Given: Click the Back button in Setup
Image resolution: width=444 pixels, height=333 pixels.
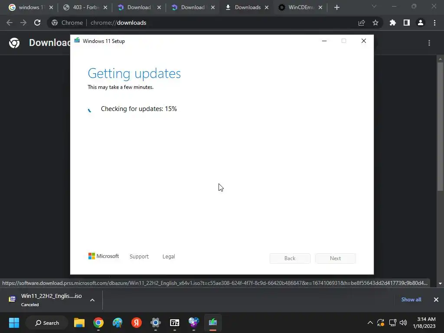Looking at the screenshot, I should [290, 258].
